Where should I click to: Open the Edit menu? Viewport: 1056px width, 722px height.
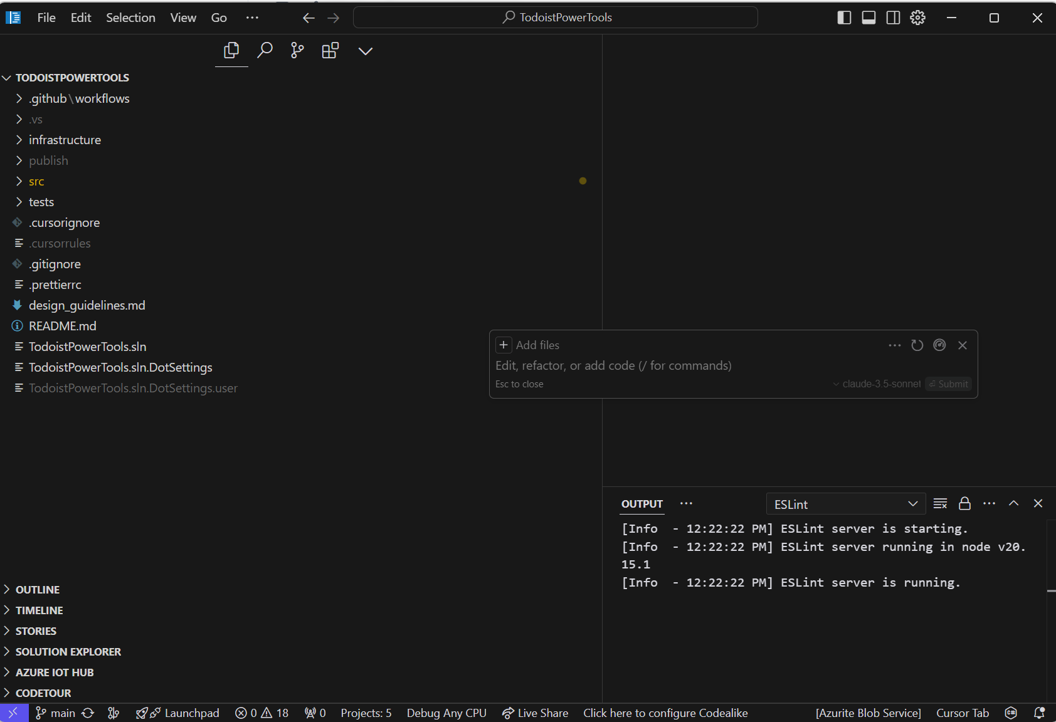click(81, 18)
